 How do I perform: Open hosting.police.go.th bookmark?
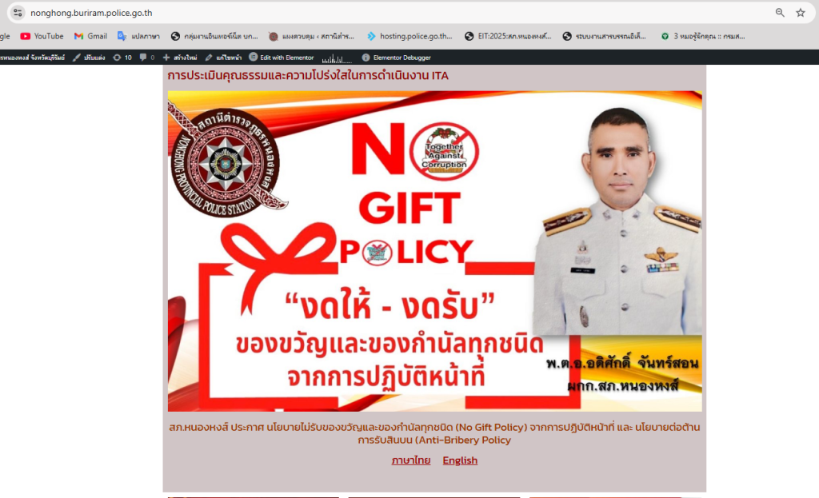coord(409,36)
